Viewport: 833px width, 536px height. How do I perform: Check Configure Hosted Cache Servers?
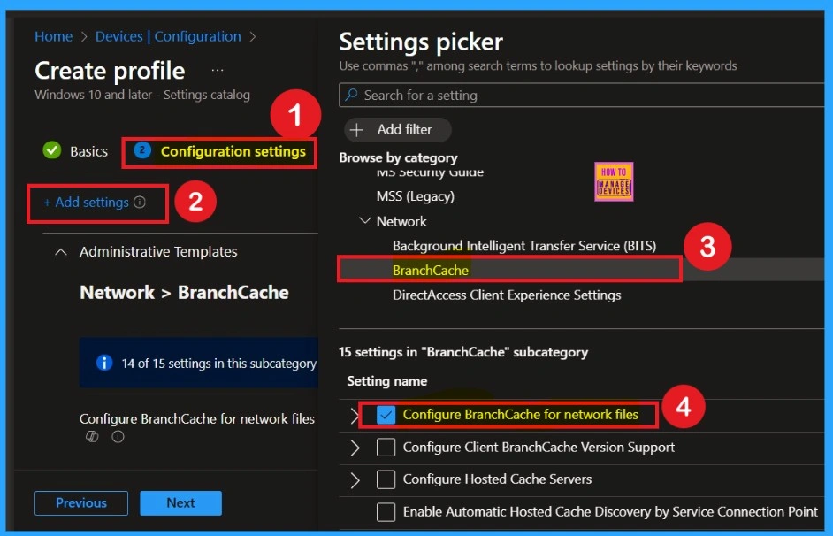coord(386,479)
